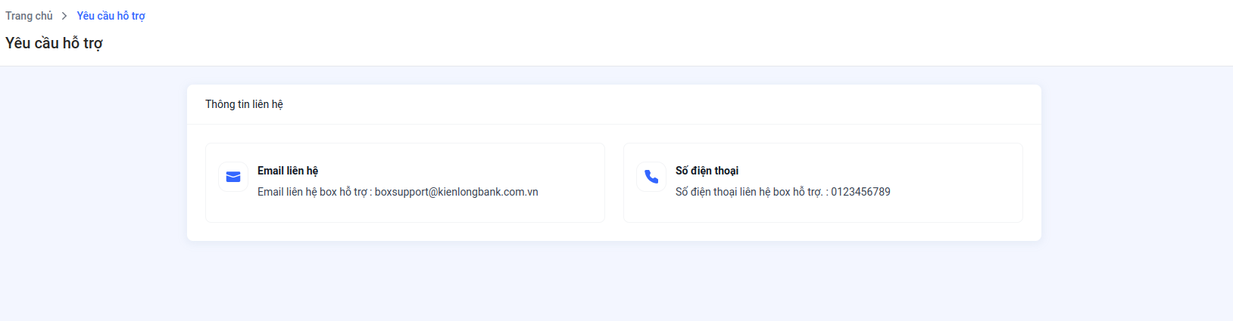
Task: Select the Email liên hệ contact card
Action: (x=405, y=183)
